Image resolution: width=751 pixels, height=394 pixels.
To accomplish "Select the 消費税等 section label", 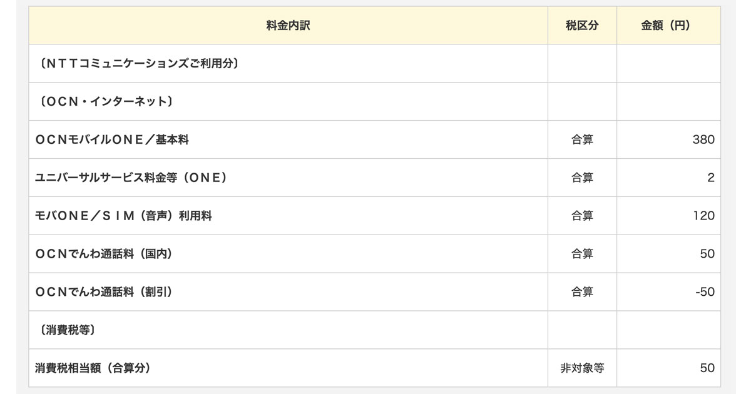I will pyautogui.click(x=67, y=330).
